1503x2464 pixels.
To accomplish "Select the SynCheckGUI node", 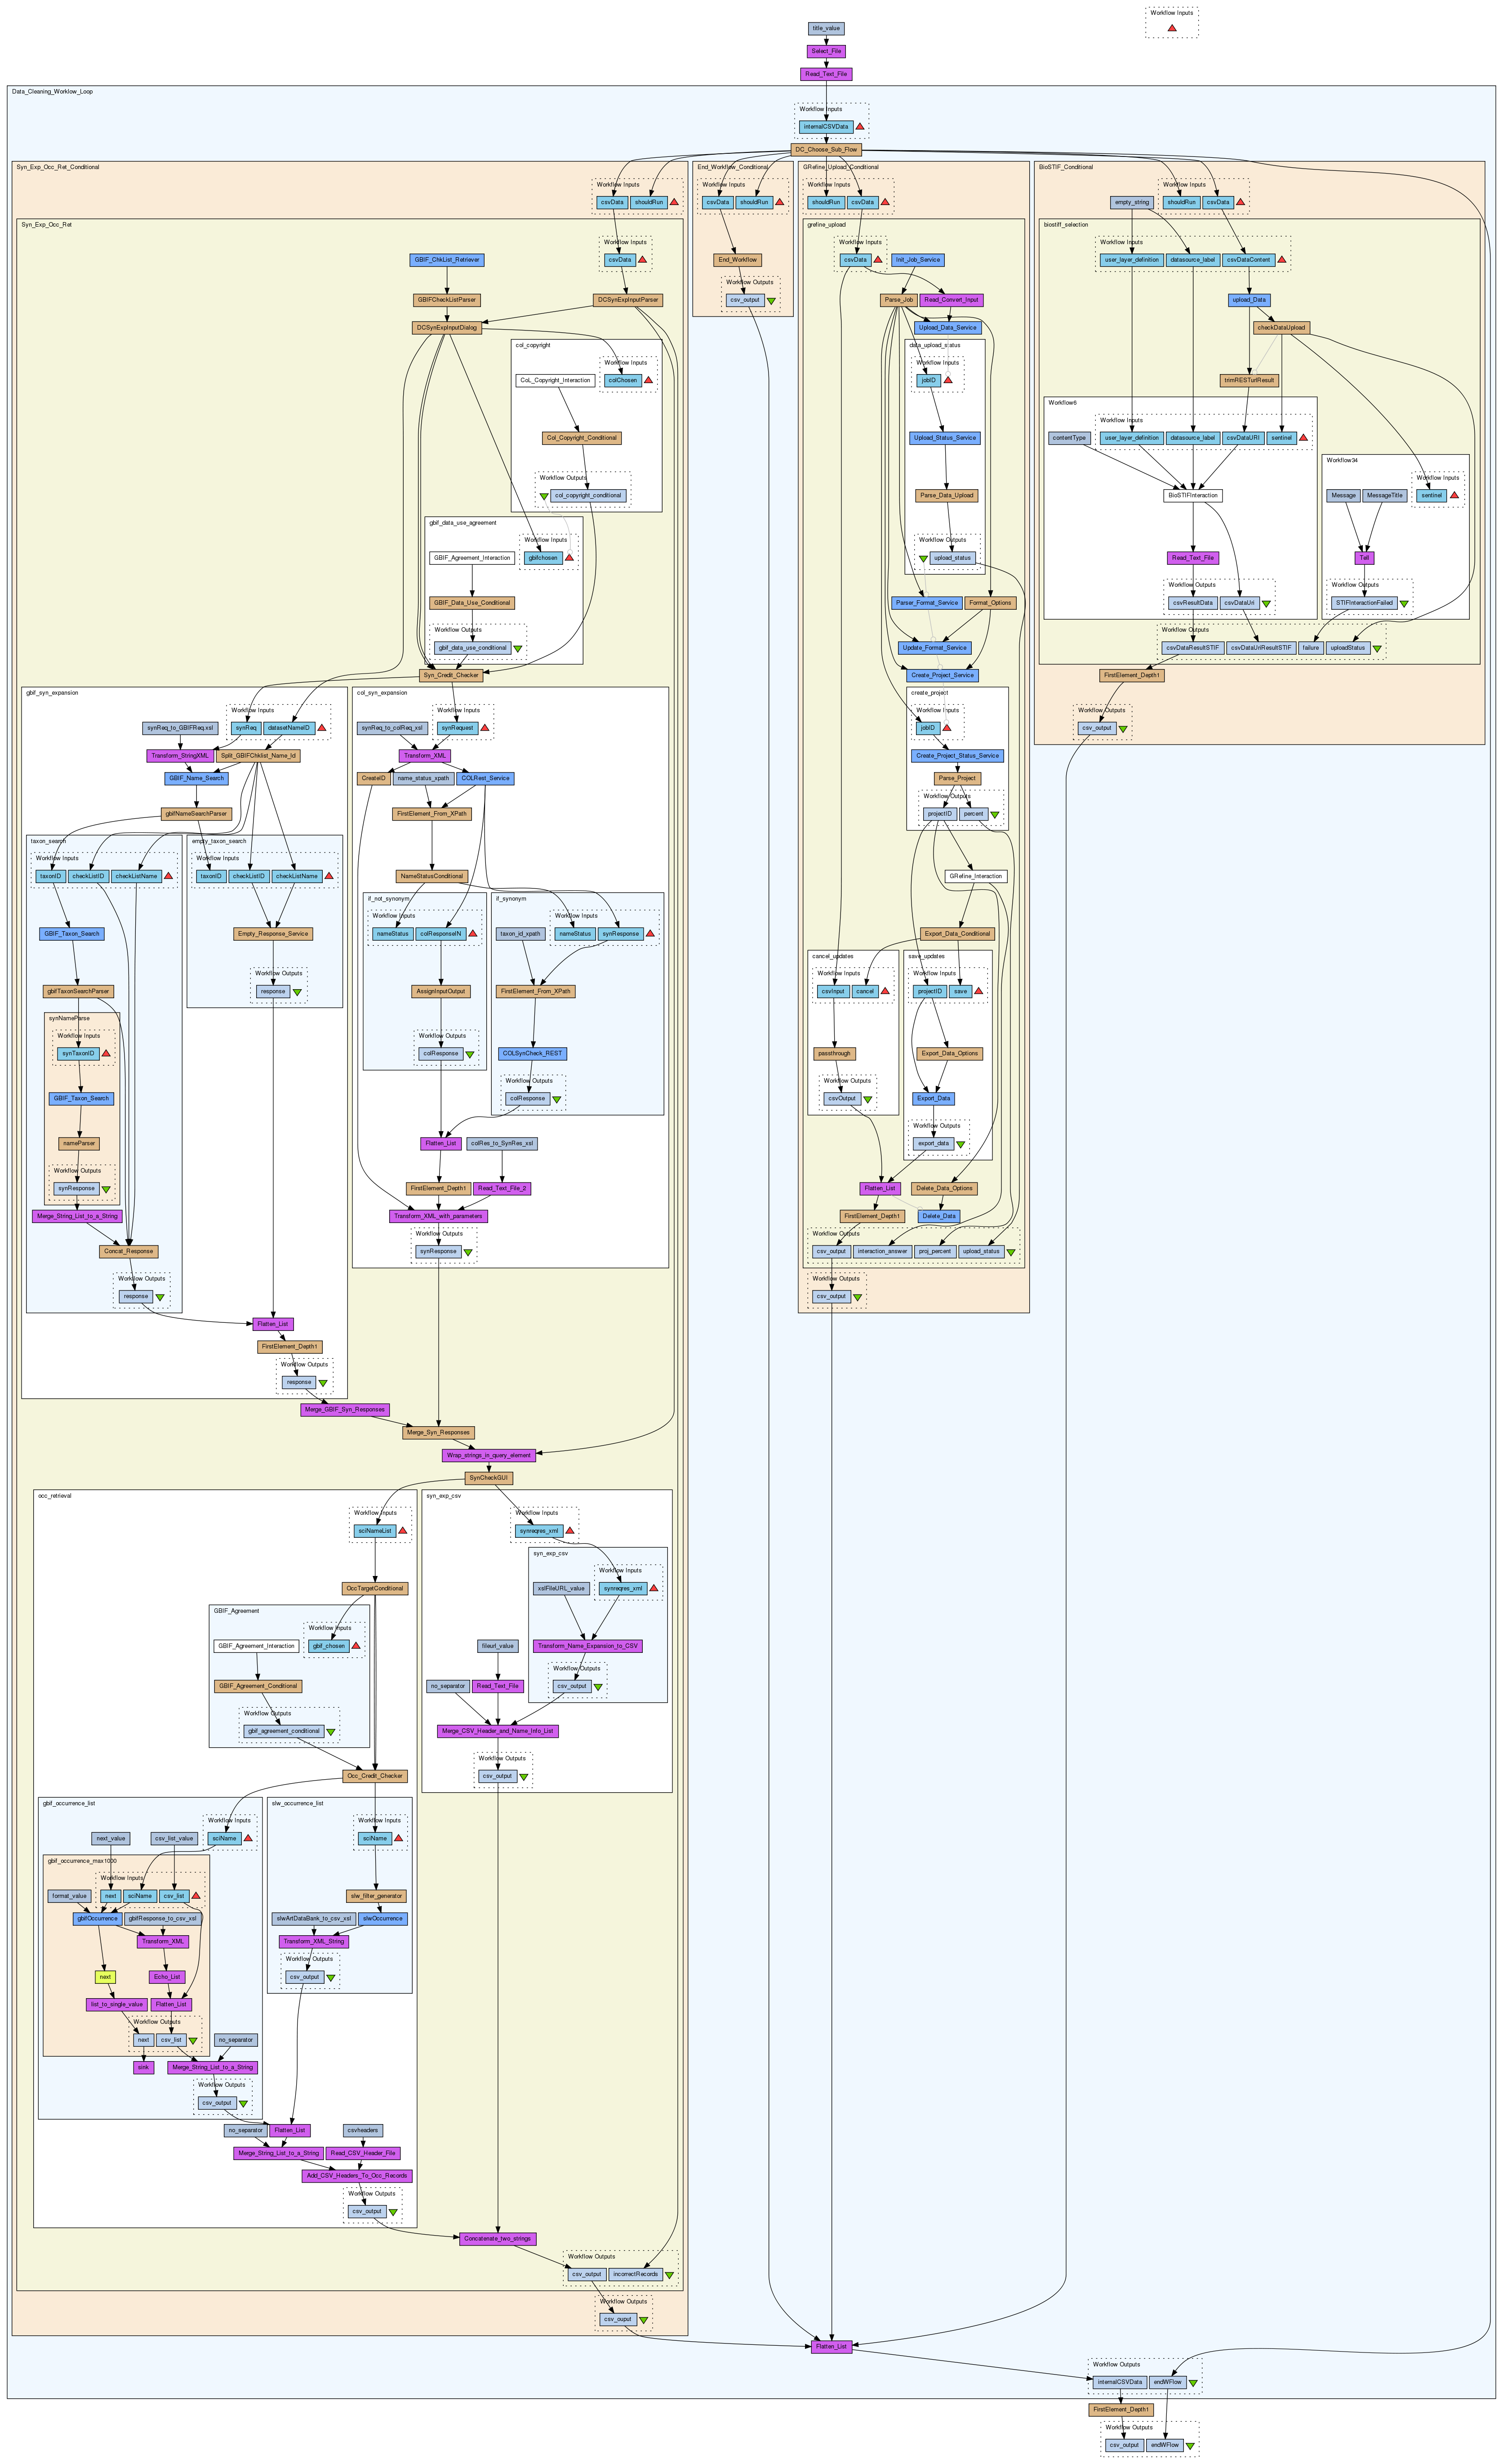I will tap(489, 1478).
